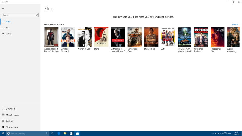Open The Lazarus Effect poster
The width and height of the screenshot is (242, 136).
tap(218, 37)
